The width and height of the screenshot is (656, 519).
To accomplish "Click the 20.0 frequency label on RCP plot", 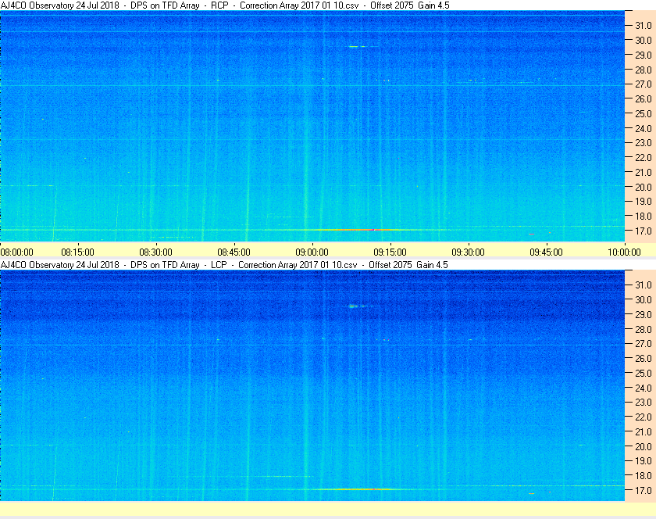I will point(644,187).
